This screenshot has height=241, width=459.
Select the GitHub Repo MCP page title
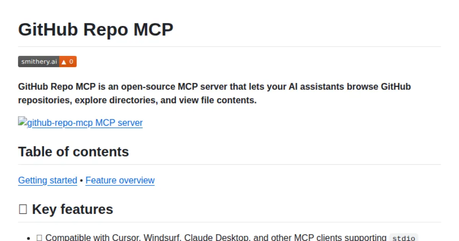point(96,29)
